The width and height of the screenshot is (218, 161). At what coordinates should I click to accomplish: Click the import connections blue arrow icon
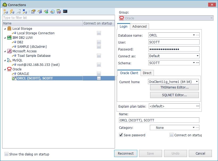40,11
